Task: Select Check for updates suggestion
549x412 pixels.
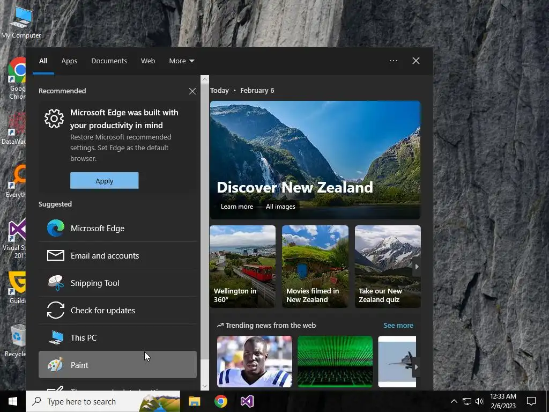Action: [117, 310]
